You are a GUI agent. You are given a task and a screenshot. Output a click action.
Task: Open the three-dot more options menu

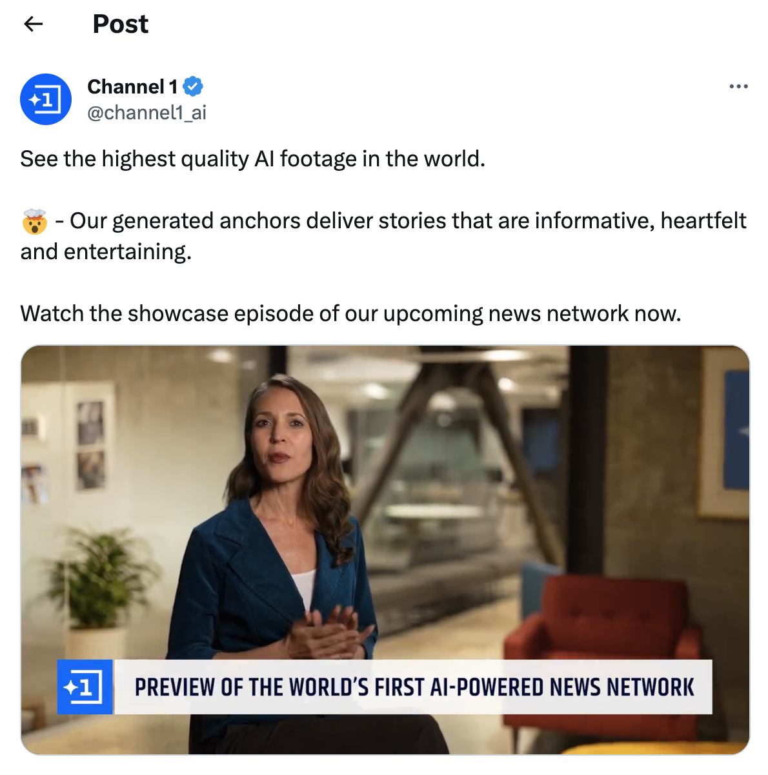[x=738, y=86]
